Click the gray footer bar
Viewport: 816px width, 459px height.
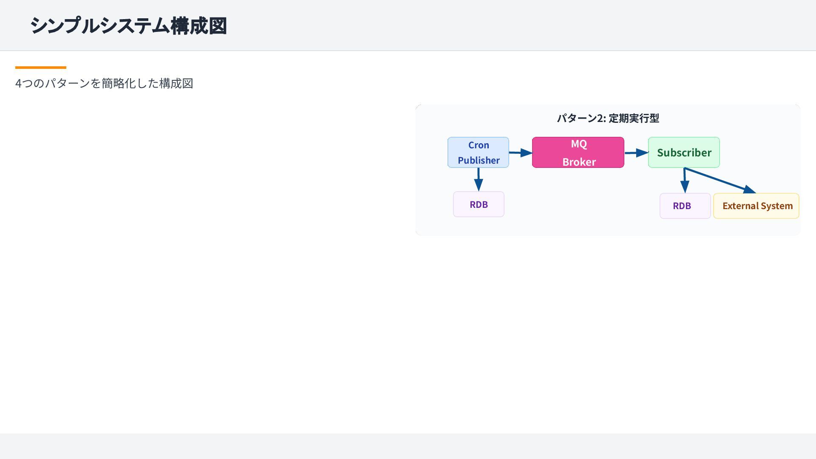pyautogui.click(x=408, y=446)
